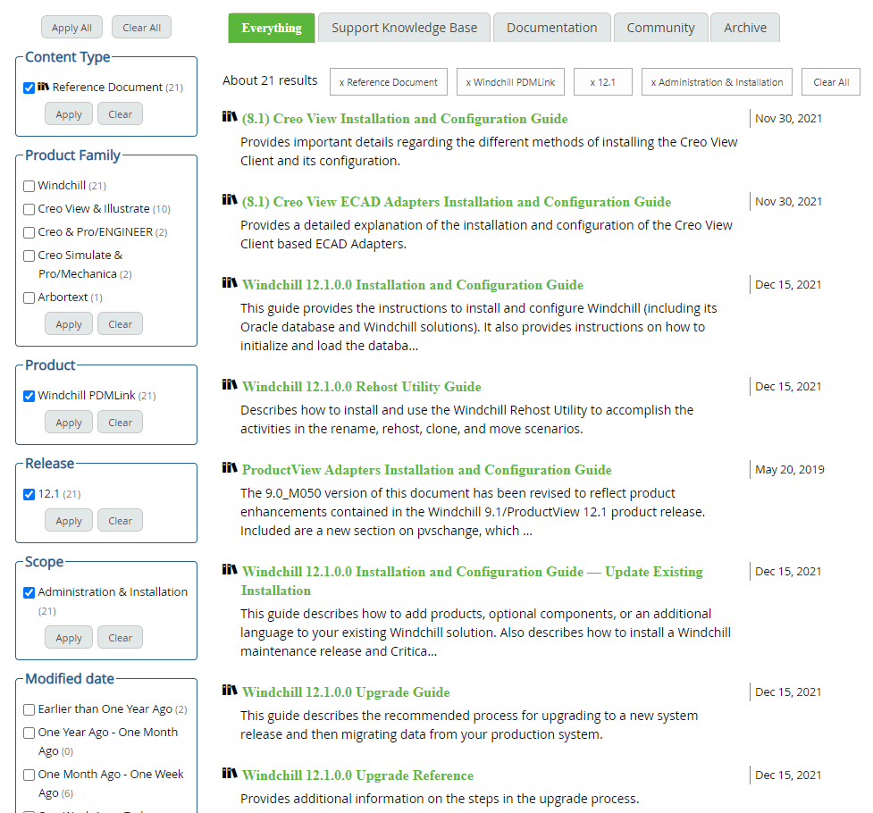This screenshot has height=813, width=873.
Task: Remove the 12.1 filter chip
Action: point(603,82)
